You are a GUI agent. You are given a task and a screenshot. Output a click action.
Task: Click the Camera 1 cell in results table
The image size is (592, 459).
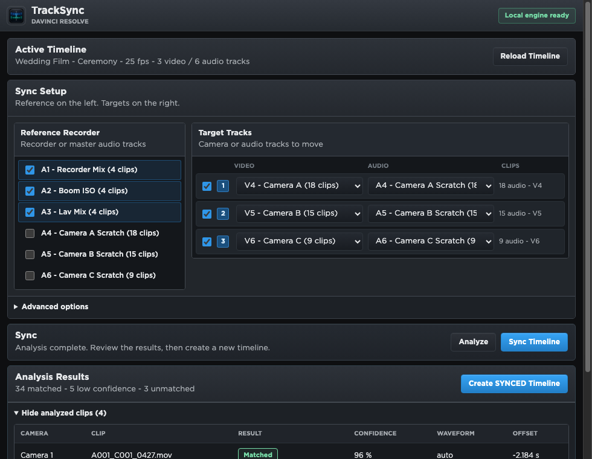click(37, 455)
